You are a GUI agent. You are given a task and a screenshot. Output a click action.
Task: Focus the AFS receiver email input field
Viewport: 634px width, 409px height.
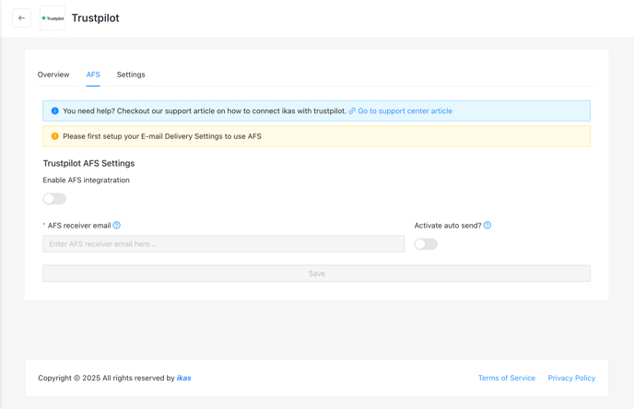[x=224, y=244]
